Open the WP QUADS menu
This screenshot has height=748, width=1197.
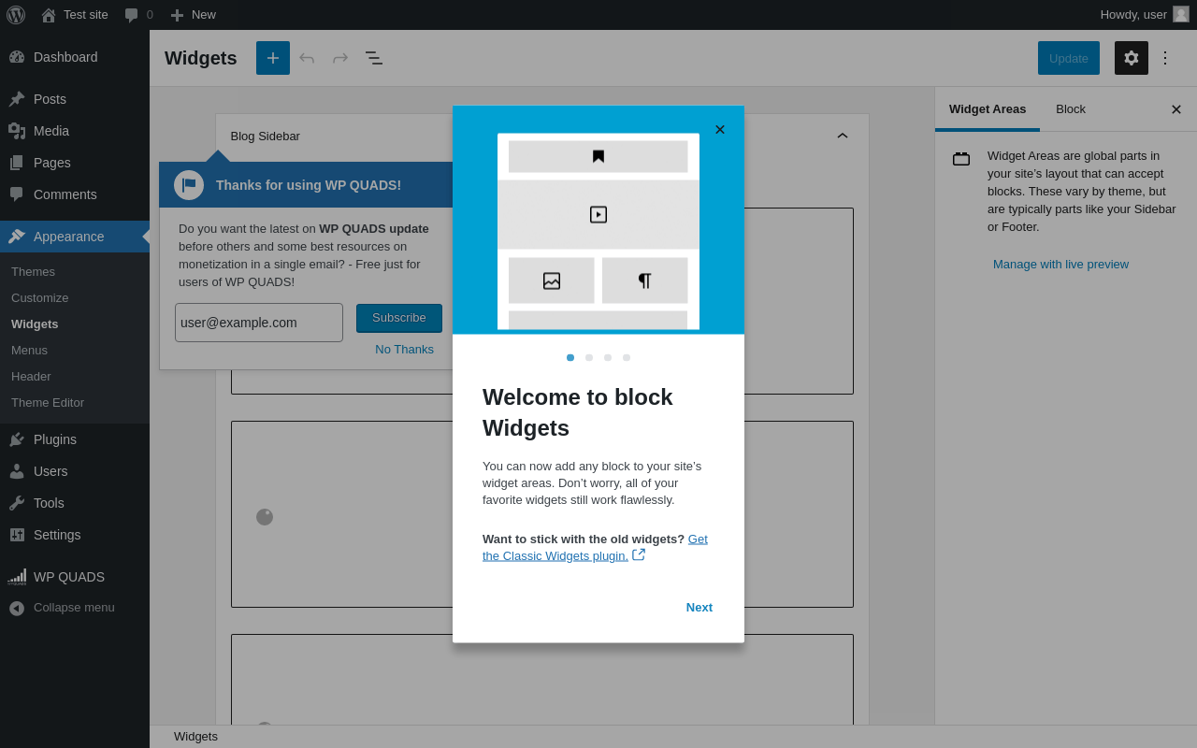point(75,577)
